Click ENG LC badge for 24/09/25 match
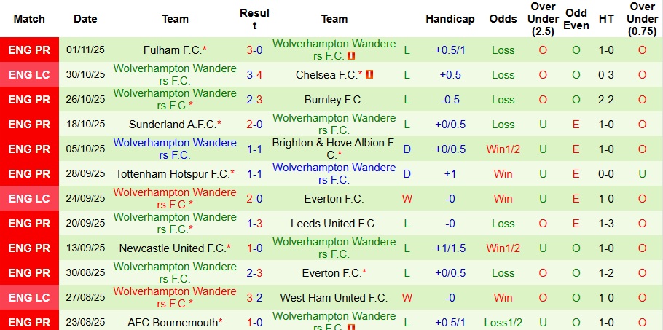Image resolution: width=663 pixels, height=330 pixels. (x=29, y=199)
